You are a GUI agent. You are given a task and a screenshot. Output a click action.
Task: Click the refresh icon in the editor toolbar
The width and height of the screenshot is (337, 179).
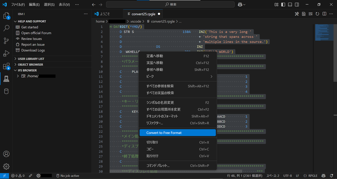317,14
